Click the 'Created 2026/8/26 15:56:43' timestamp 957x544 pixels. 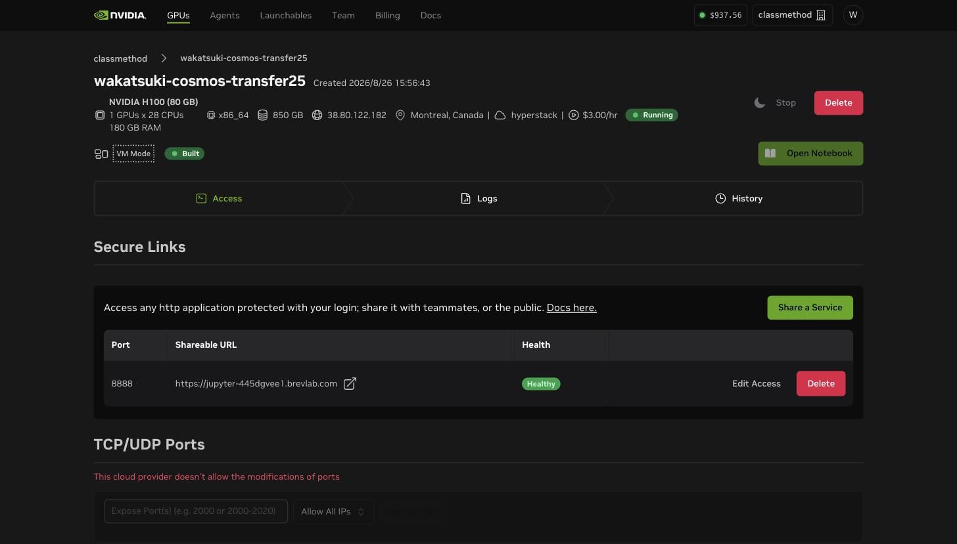(x=372, y=83)
